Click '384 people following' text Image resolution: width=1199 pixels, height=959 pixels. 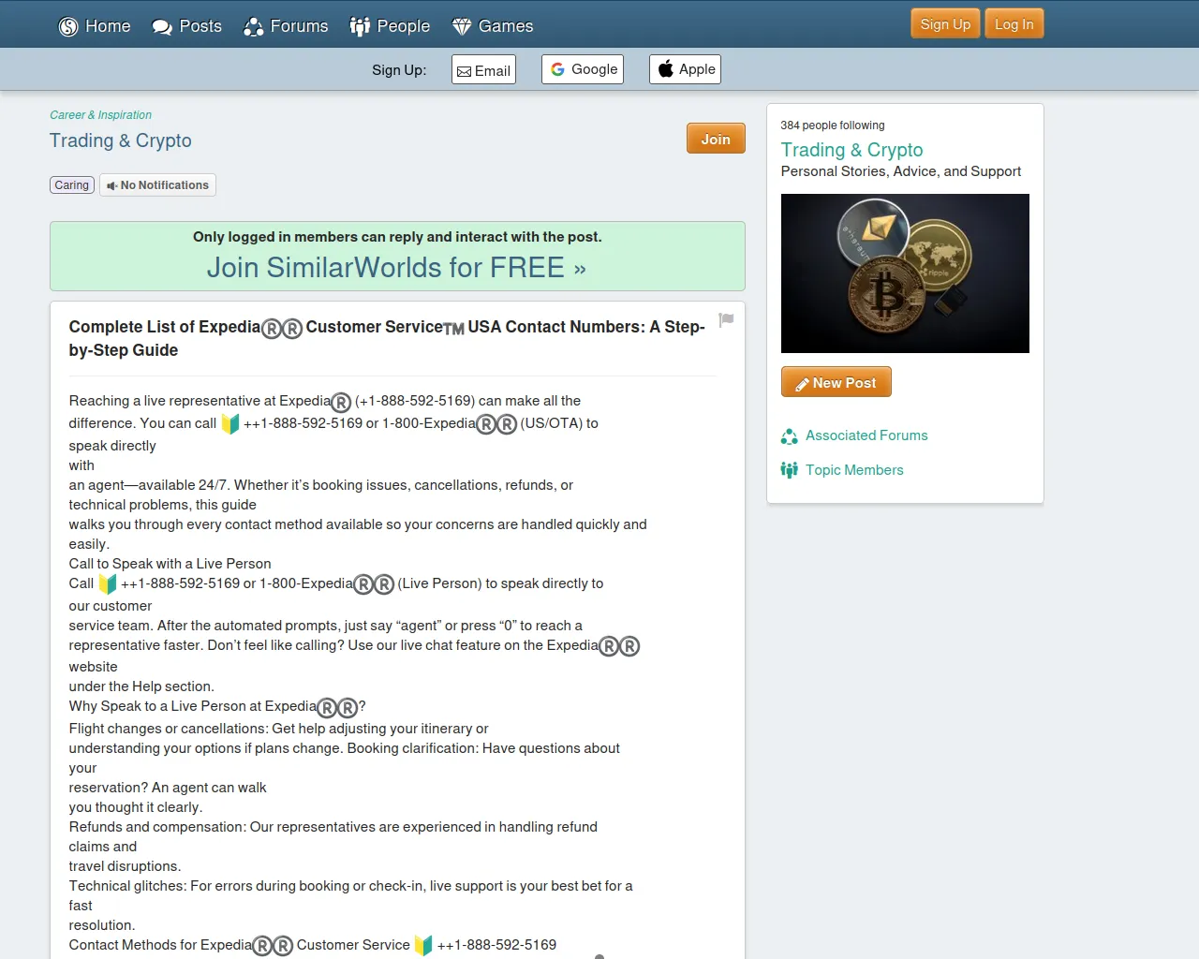click(x=833, y=125)
